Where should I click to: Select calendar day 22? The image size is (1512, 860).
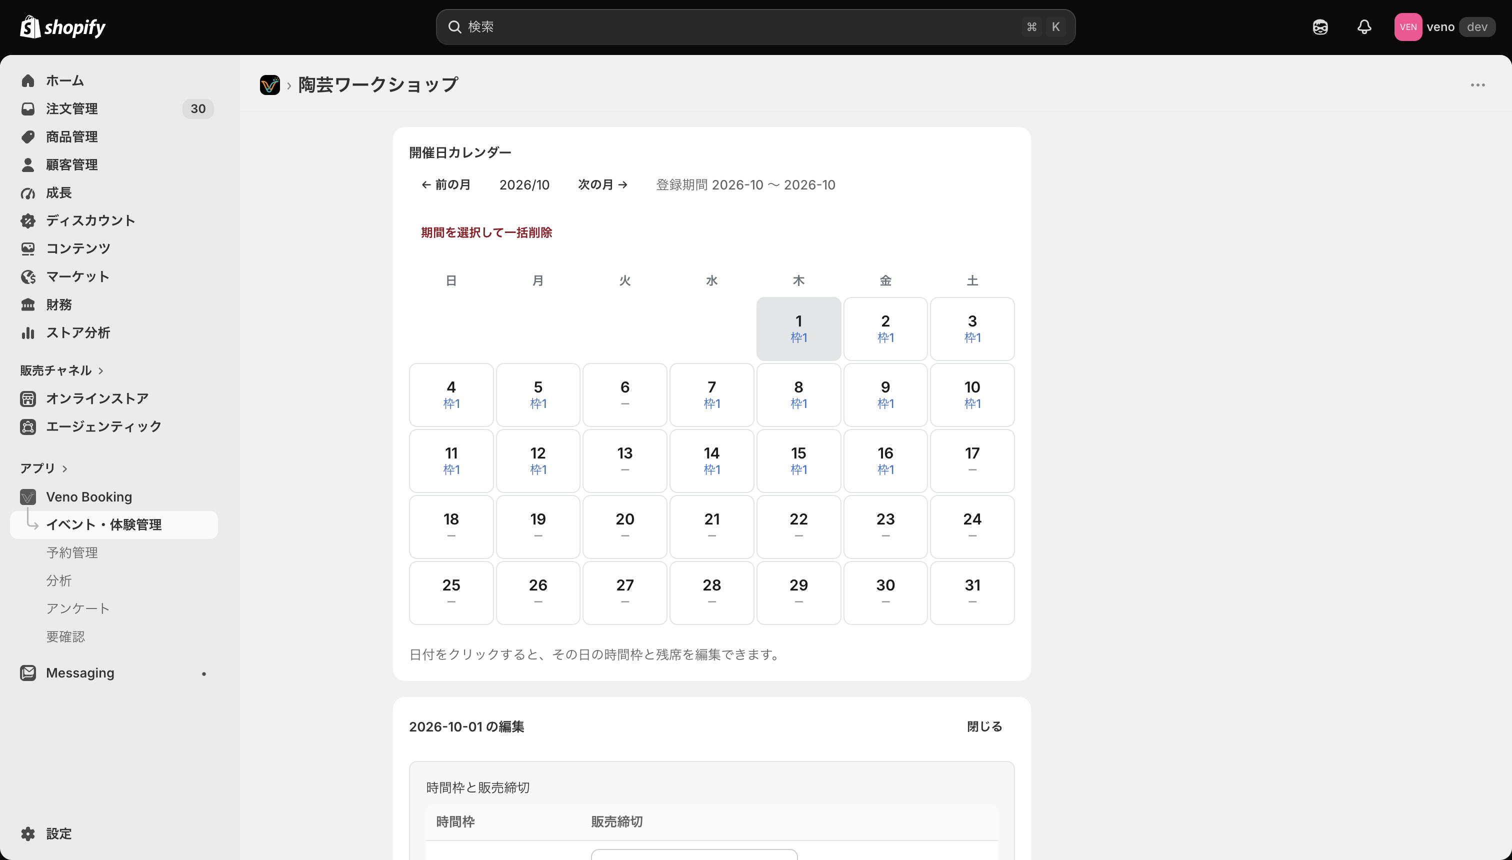(798, 527)
